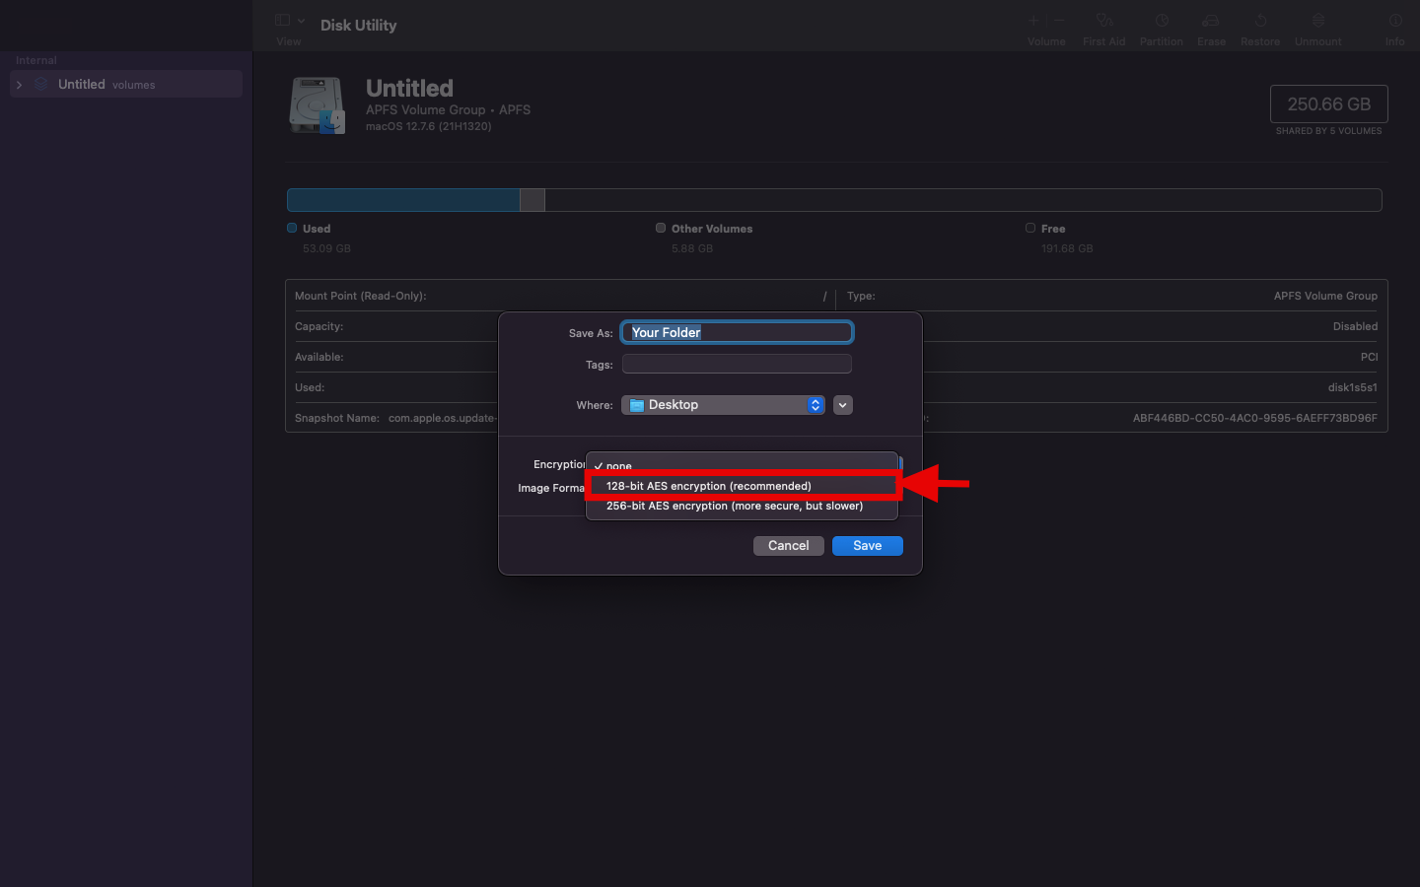Select 128-bit AES encryption option
Image resolution: width=1420 pixels, height=887 pixels.
tap(708, 486)
